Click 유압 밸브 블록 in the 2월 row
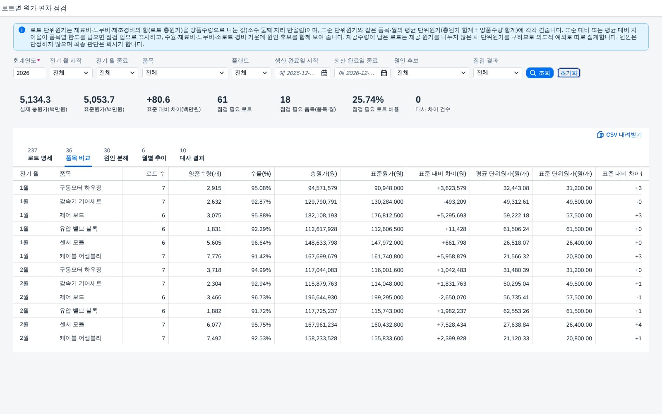Screen dimensions: 662x414 pyautogui.click(x=79, y=311)
